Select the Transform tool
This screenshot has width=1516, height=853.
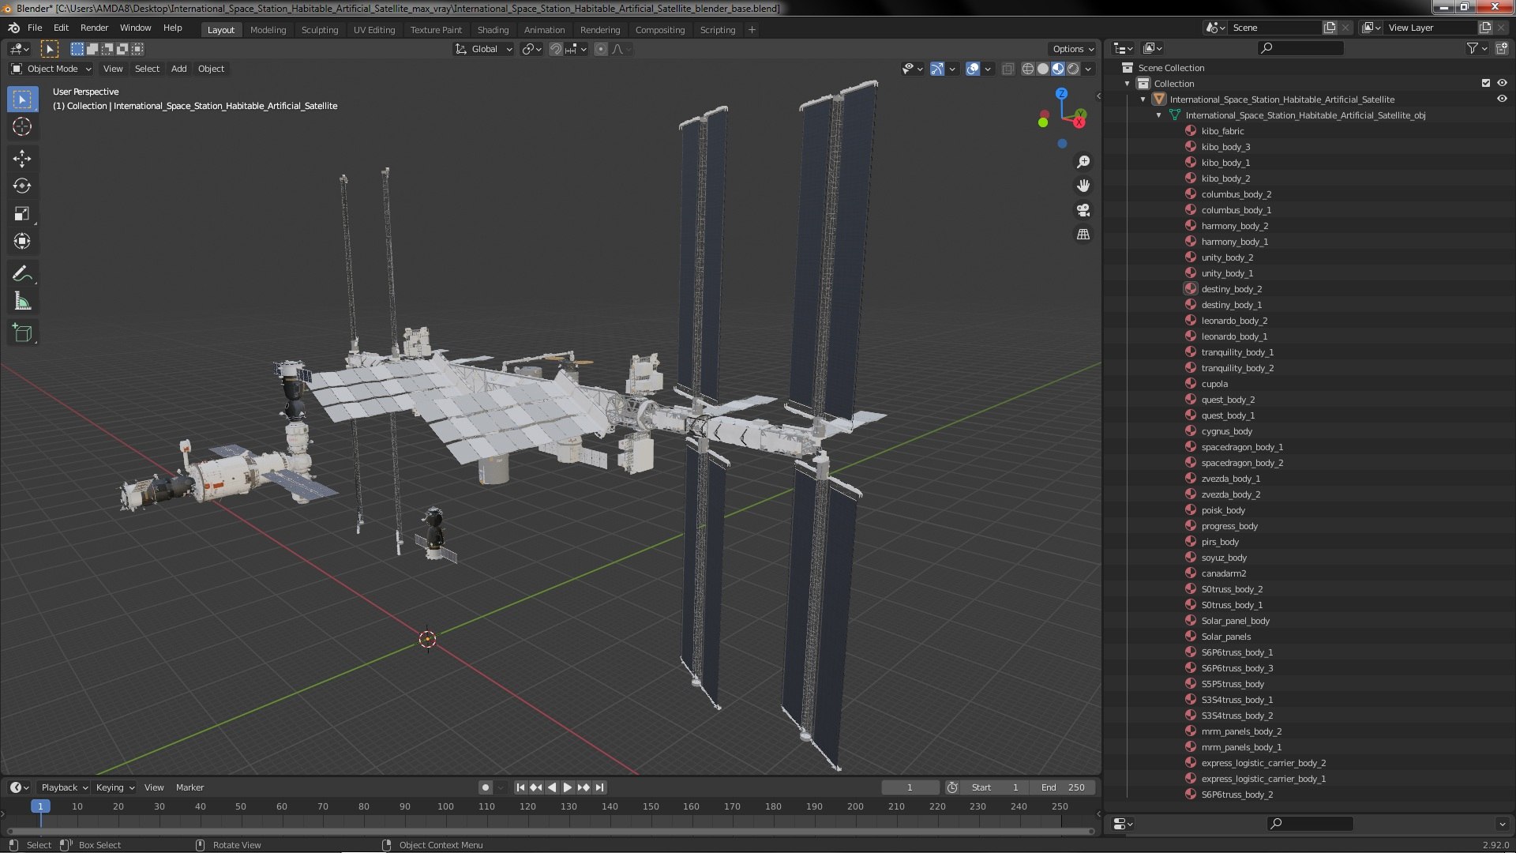click(22, 242)
